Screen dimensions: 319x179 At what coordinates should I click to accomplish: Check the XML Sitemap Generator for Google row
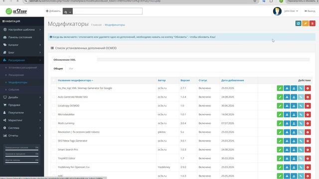pyautogui.click(x=54, y=88)
